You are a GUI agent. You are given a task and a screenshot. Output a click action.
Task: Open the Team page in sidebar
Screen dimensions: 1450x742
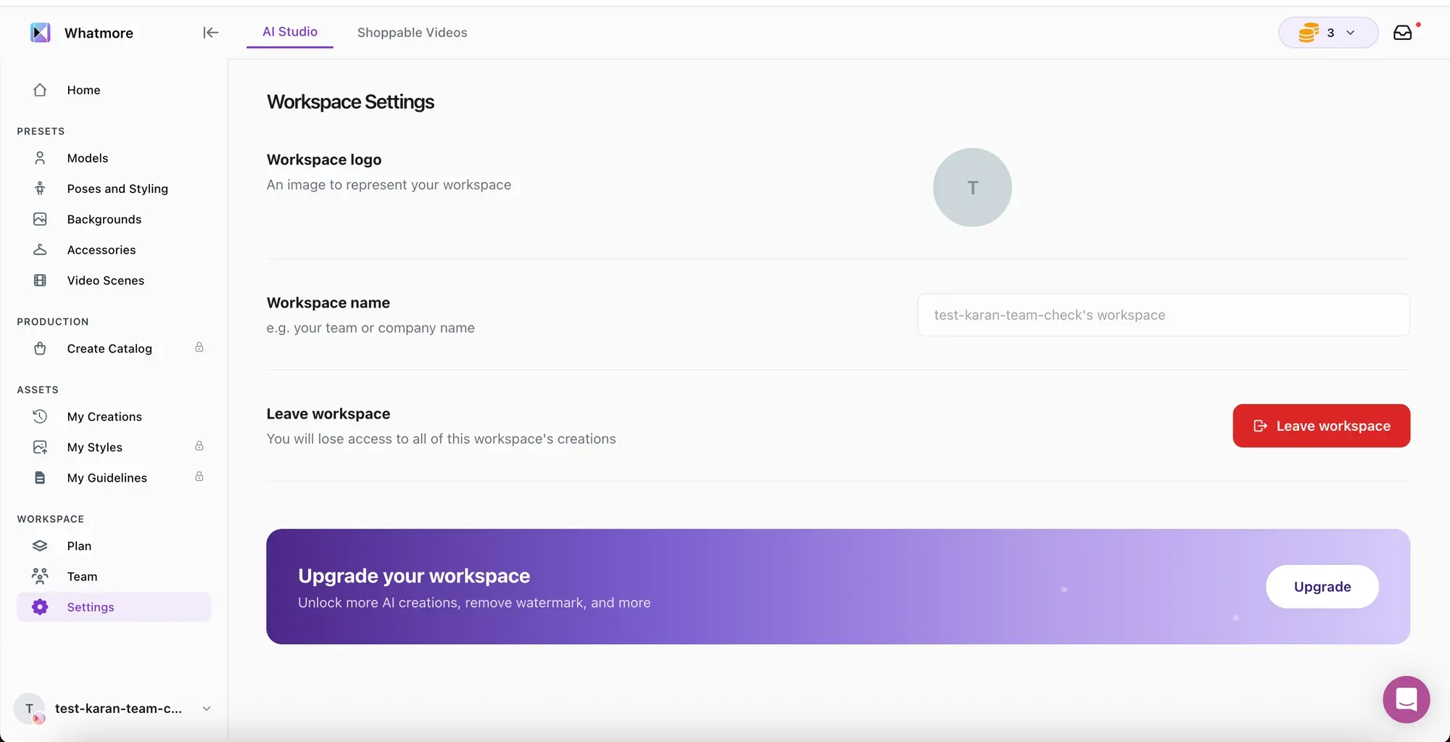tap(82, 577)
